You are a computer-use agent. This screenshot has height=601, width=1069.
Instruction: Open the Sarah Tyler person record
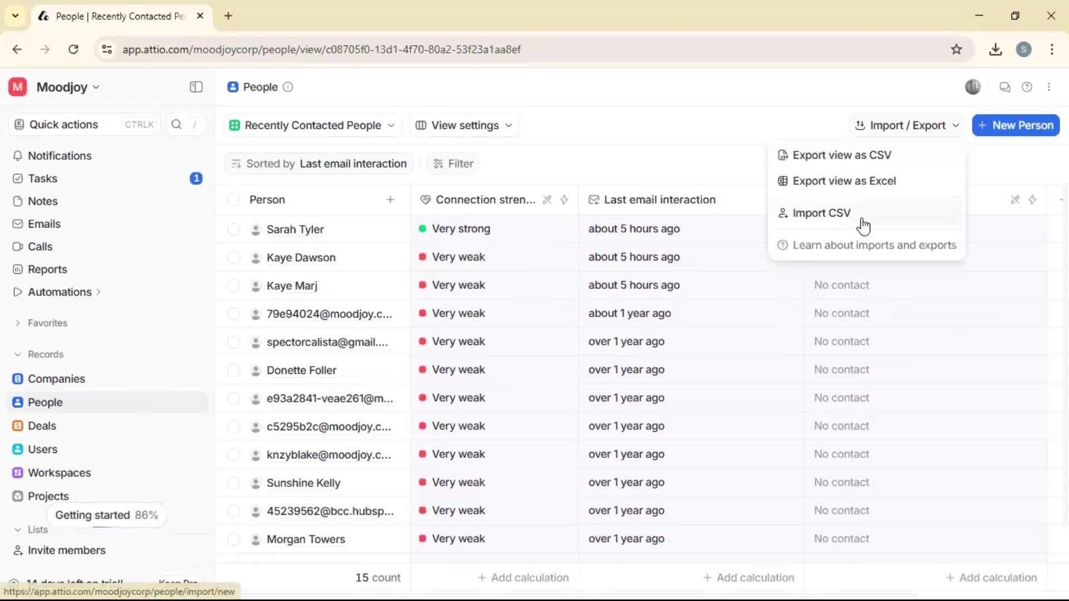tap(295, 230)
